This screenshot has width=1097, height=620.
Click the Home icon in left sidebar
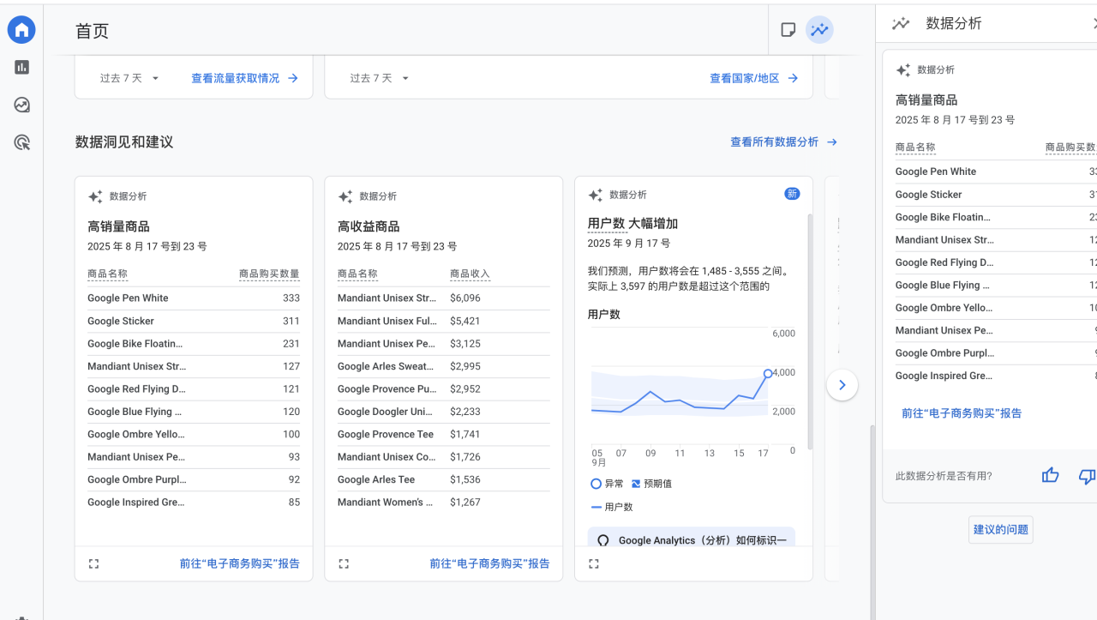point(21,30)
